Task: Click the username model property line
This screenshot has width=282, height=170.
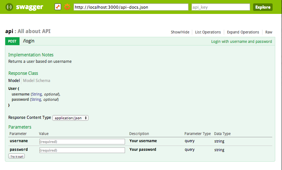Action: [x=36, y=94]
